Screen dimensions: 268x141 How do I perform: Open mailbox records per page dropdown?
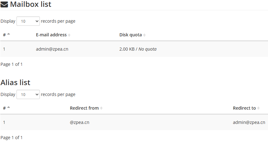(28, 21)
